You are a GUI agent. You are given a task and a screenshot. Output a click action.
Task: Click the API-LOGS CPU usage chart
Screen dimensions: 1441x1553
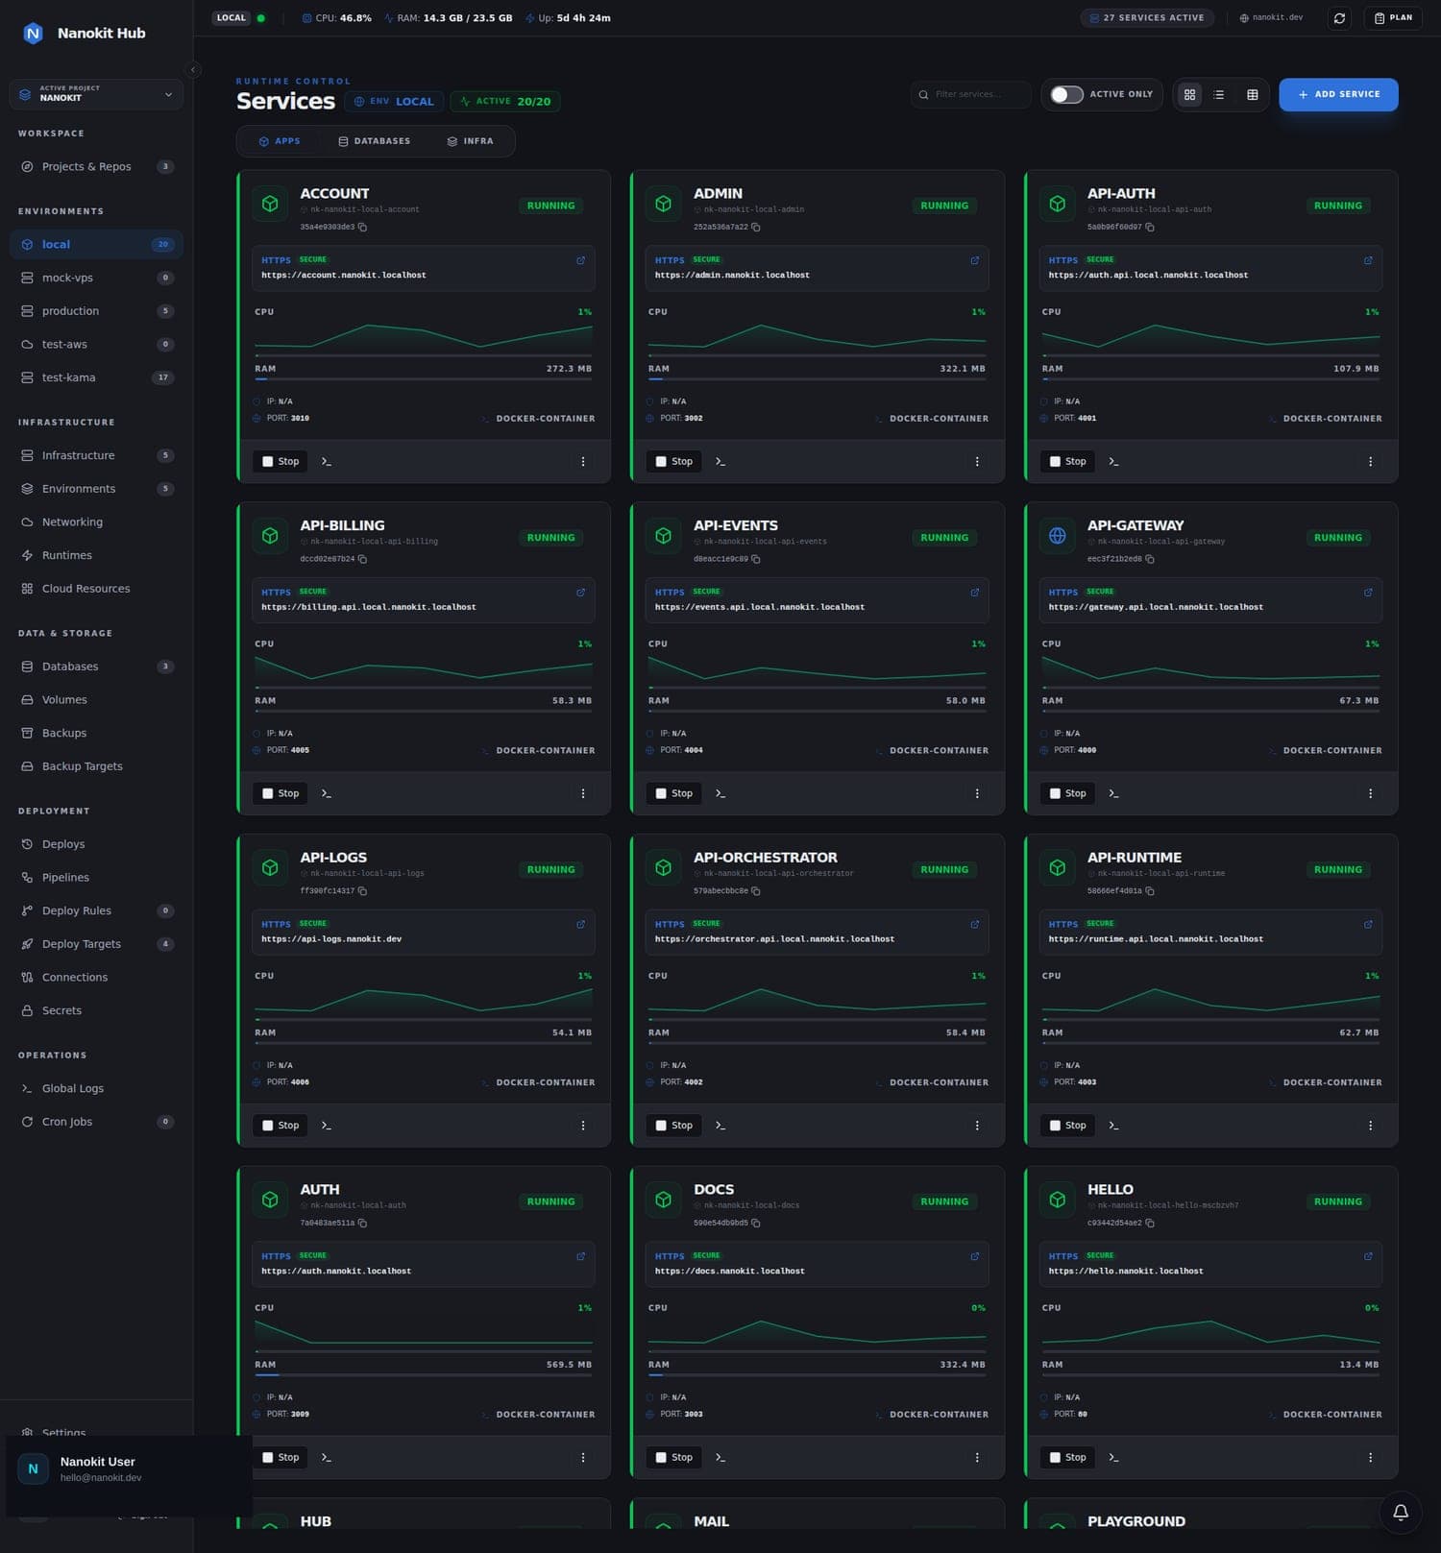point(424,1002)
